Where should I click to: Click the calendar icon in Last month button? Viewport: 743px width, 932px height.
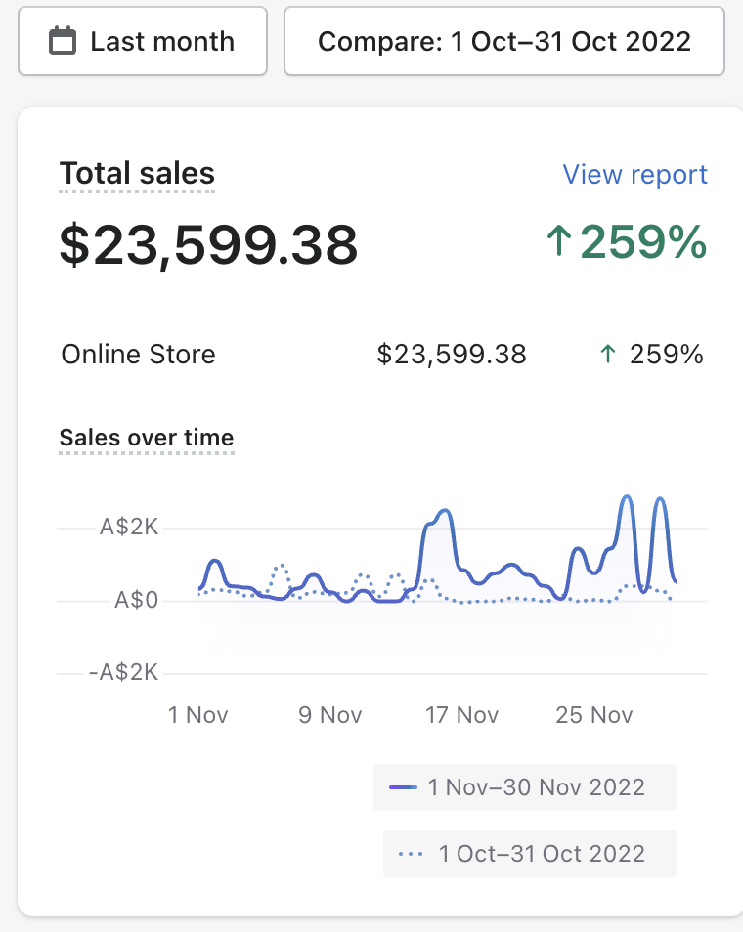click(x=63, y=42)
